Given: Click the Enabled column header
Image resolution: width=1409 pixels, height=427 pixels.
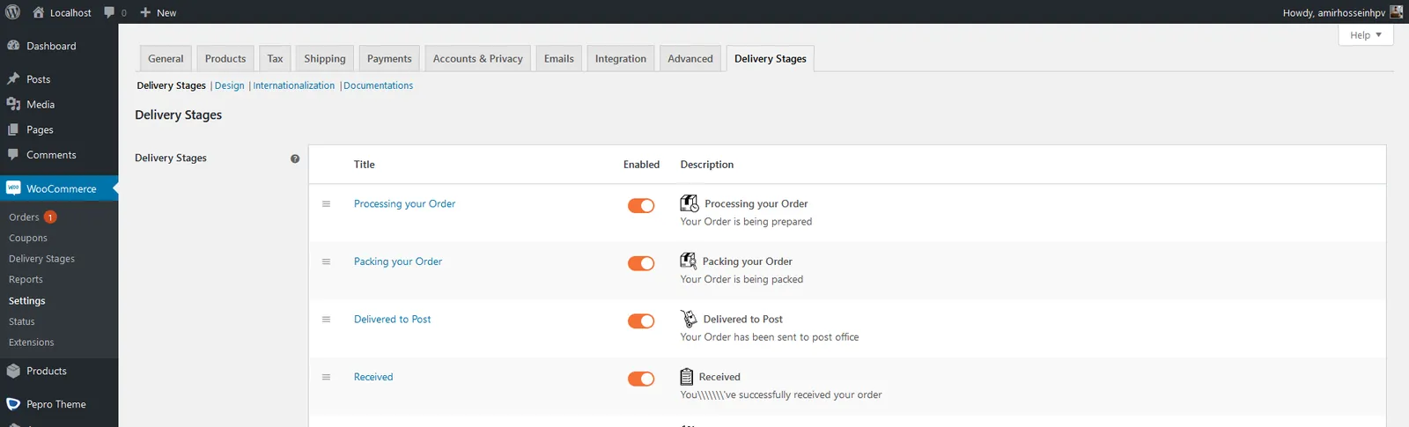Looking at the screenshot, I should click(x=641, y=165).
